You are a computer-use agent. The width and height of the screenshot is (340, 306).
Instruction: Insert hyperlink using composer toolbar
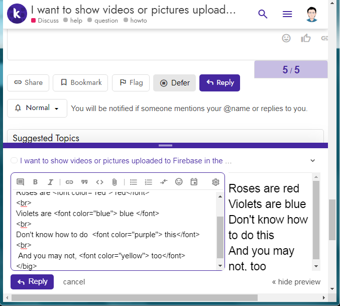pos(69,182)
